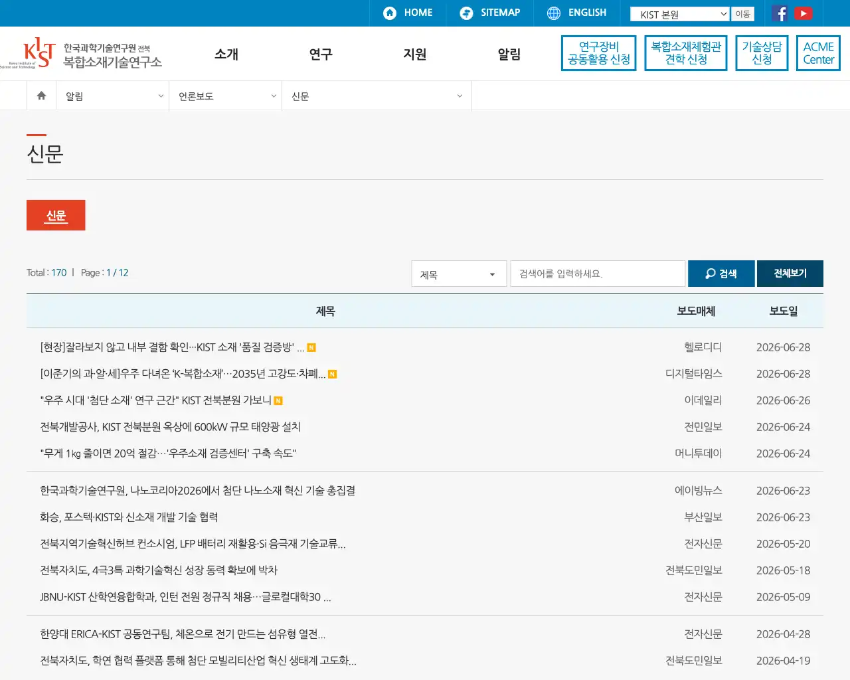Click the 보도일 column header
The width and height of the screenshot is (850, 680).
point(784,311)
